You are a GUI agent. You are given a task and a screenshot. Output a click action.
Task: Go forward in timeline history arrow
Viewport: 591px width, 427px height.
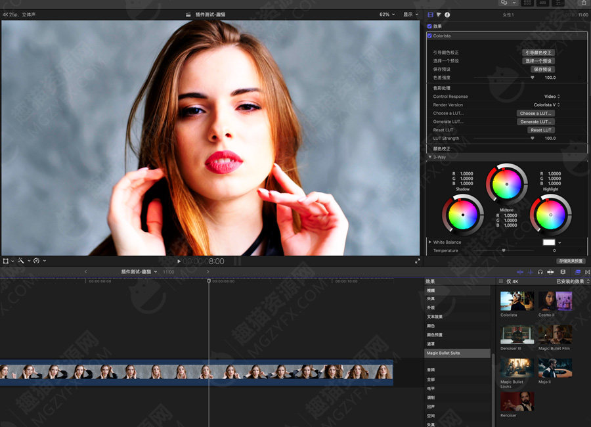[208, 271]
